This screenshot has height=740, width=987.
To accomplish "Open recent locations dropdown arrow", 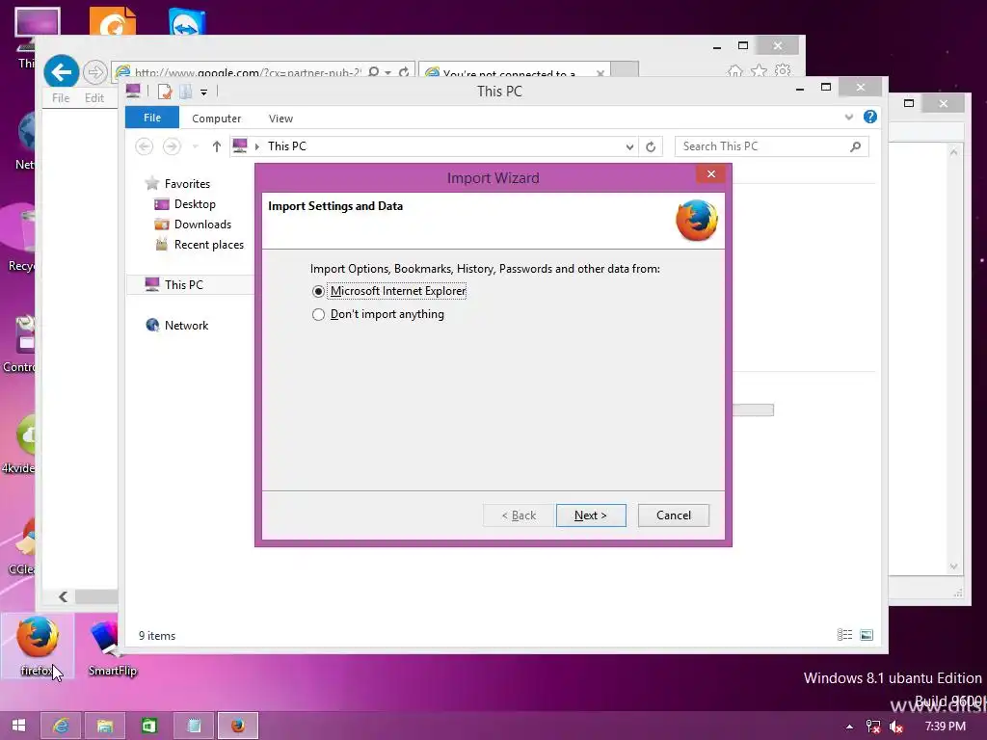I will pos(195,146).
